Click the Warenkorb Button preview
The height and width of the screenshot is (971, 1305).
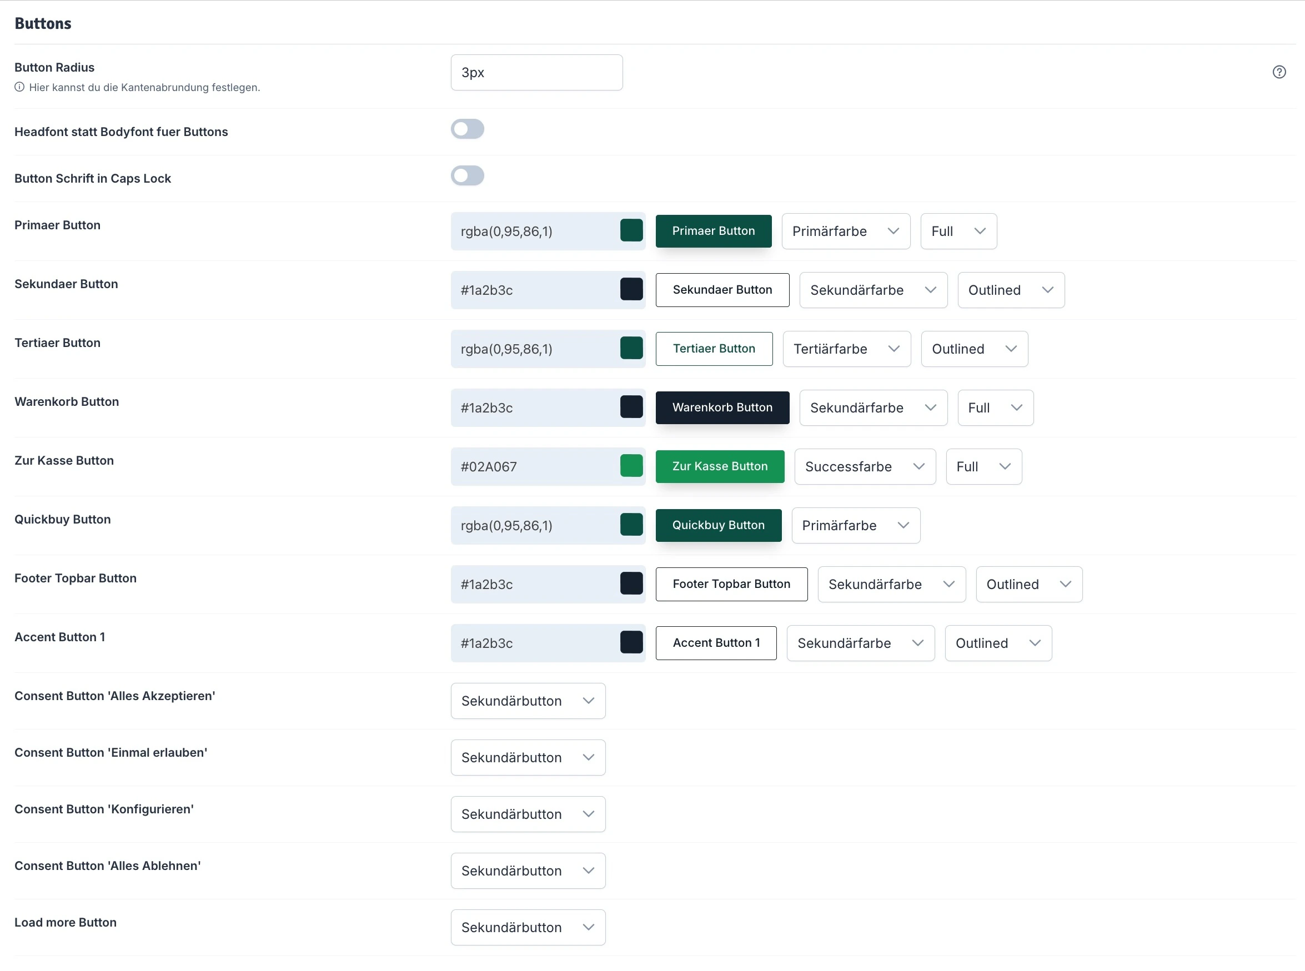pyautogui.click(x=722, y=407)
